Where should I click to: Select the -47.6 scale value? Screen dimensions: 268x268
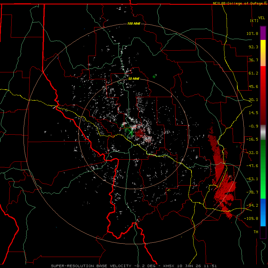(252, 166)
